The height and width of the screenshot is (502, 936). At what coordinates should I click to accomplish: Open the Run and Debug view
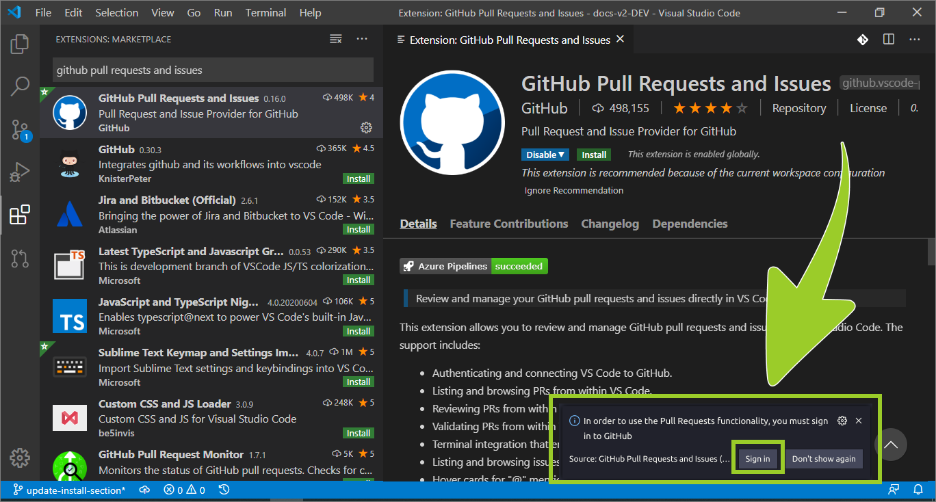(x=20, y=172)
